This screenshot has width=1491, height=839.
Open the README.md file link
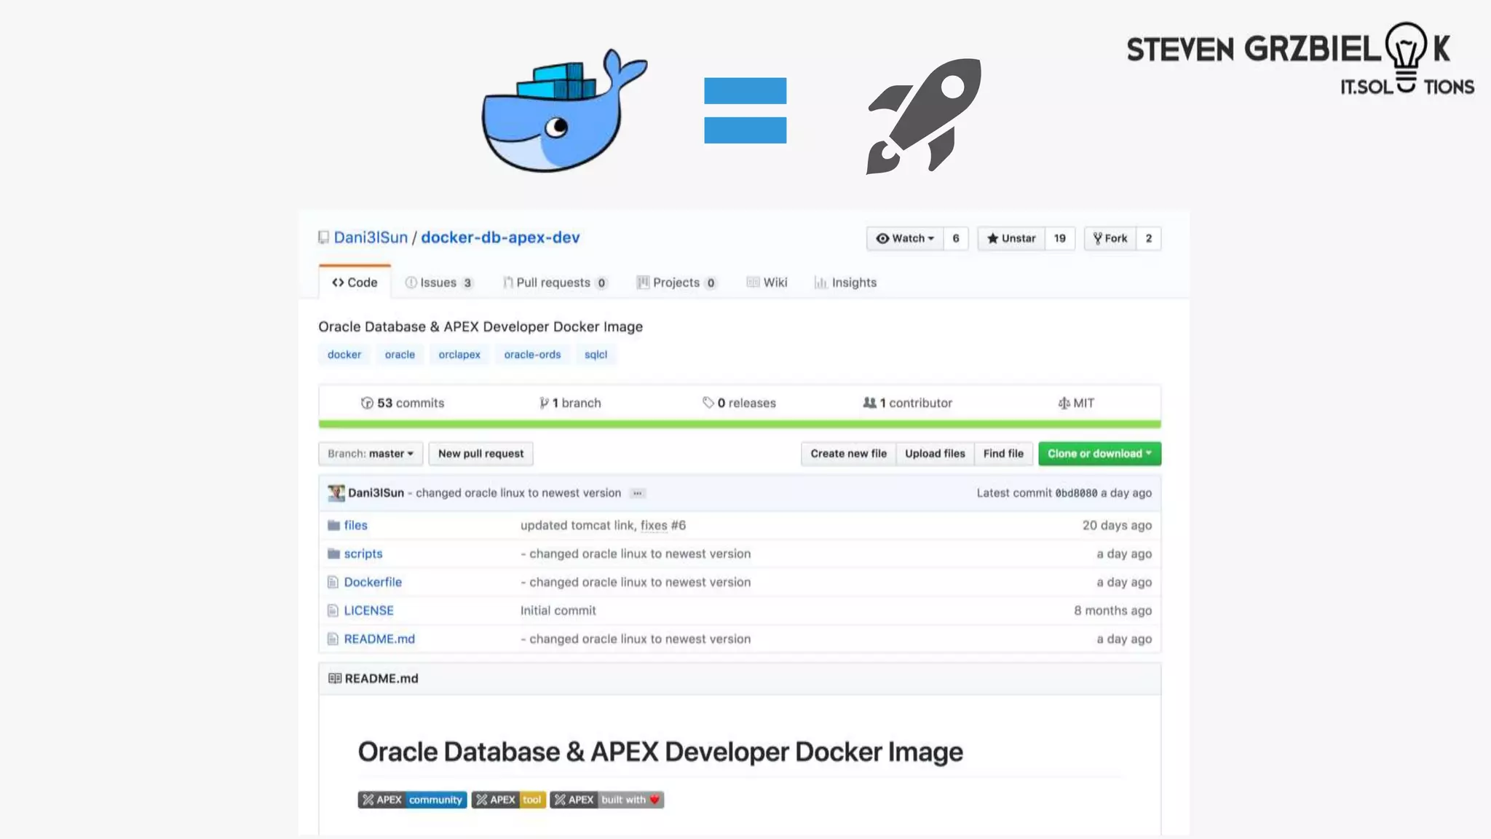379,639
